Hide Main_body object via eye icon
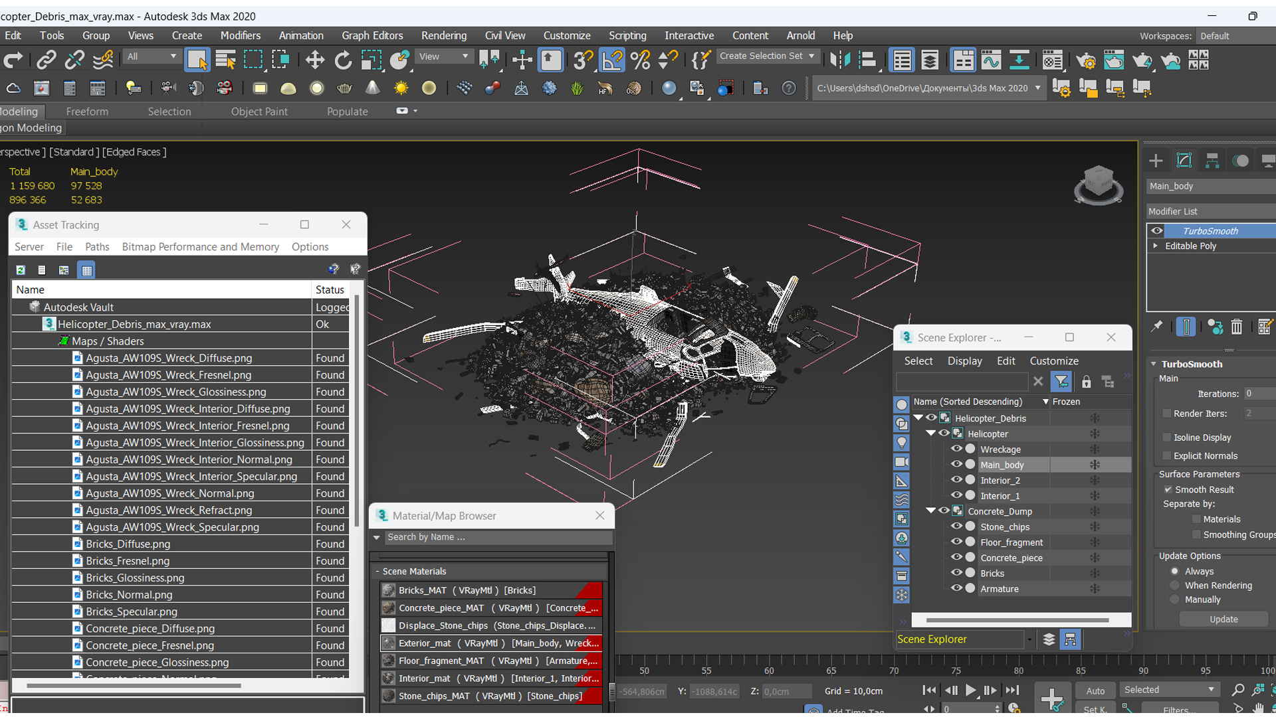 pos(956,464)
